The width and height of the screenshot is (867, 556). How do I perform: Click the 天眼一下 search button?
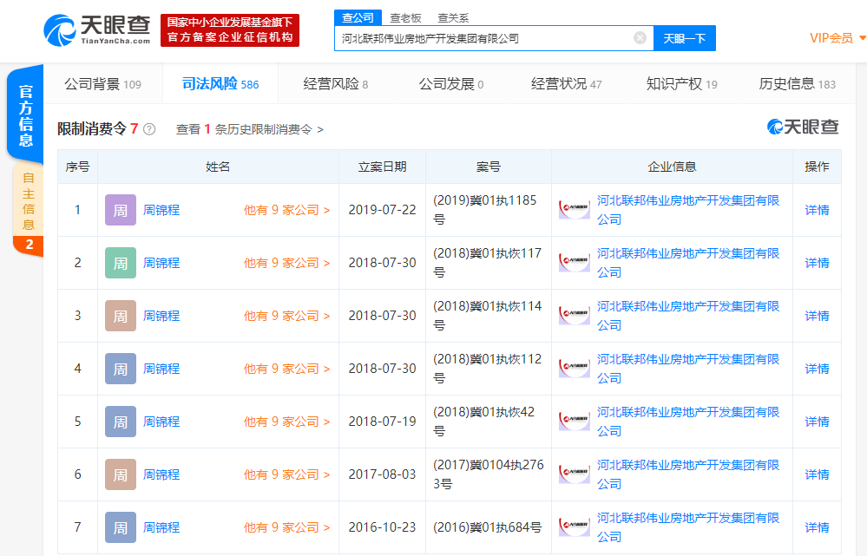685,38
